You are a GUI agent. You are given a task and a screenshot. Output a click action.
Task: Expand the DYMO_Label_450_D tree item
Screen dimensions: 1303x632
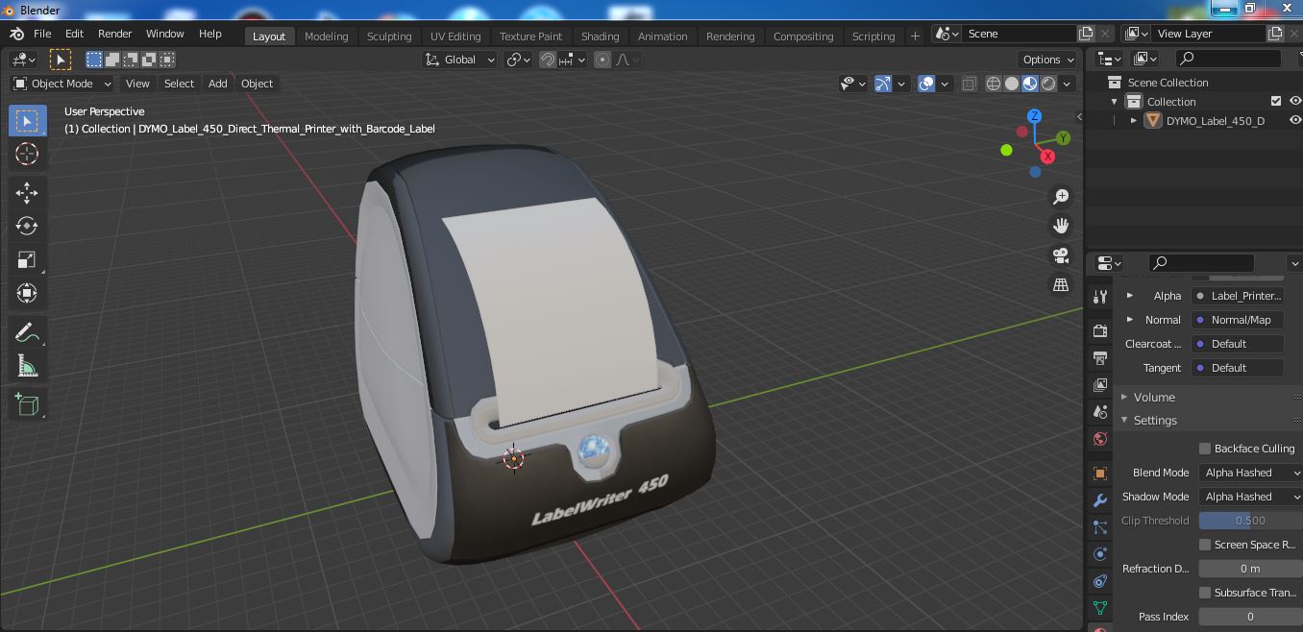1134,120
